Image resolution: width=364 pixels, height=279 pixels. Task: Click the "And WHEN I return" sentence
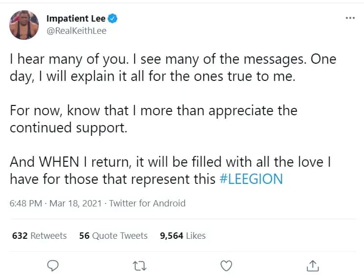tap(170, 162)
